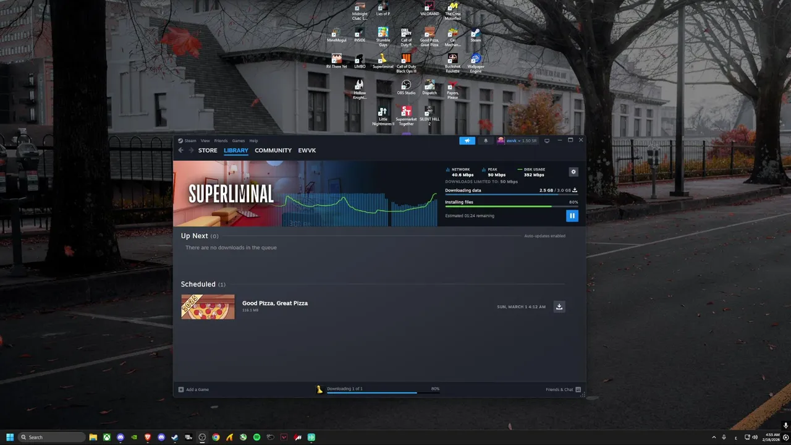This screenshot has height=445, width=791.
Task: Open File Explorer from the taskbar
Action: [x=93, y=437]
